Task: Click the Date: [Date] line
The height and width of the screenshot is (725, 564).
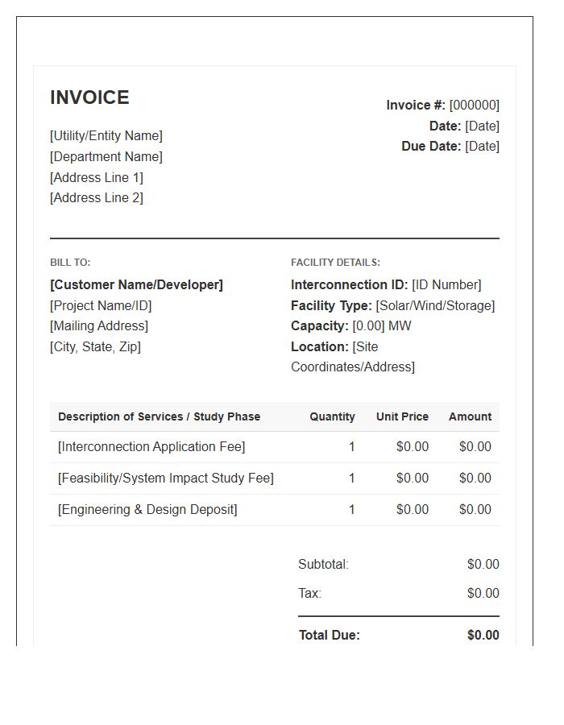Action: click(x=465, y=126)
